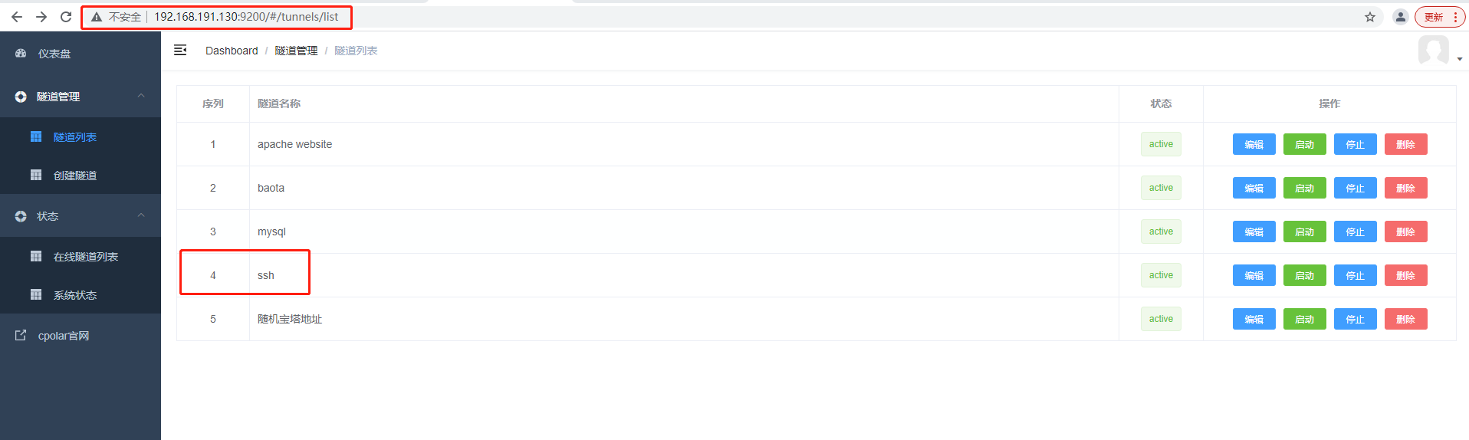Click 删除 for the ssh tunnel
Image resolution: width=1469 pixels, height=440 pixels.
click(1406, 275)
